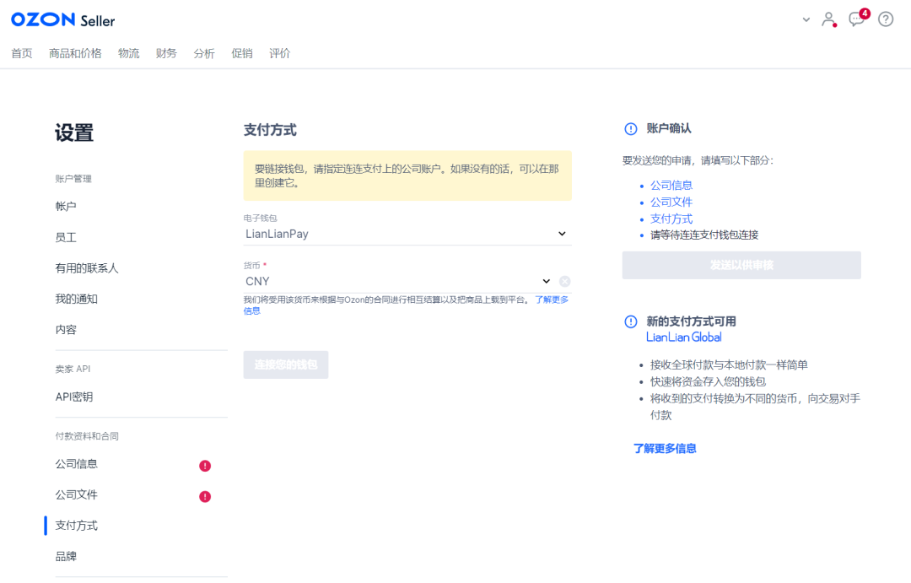This screenshot has height=583, width=911.
Task: Click the red alert icon beside 公司信息
Action: tap(204, 465)
